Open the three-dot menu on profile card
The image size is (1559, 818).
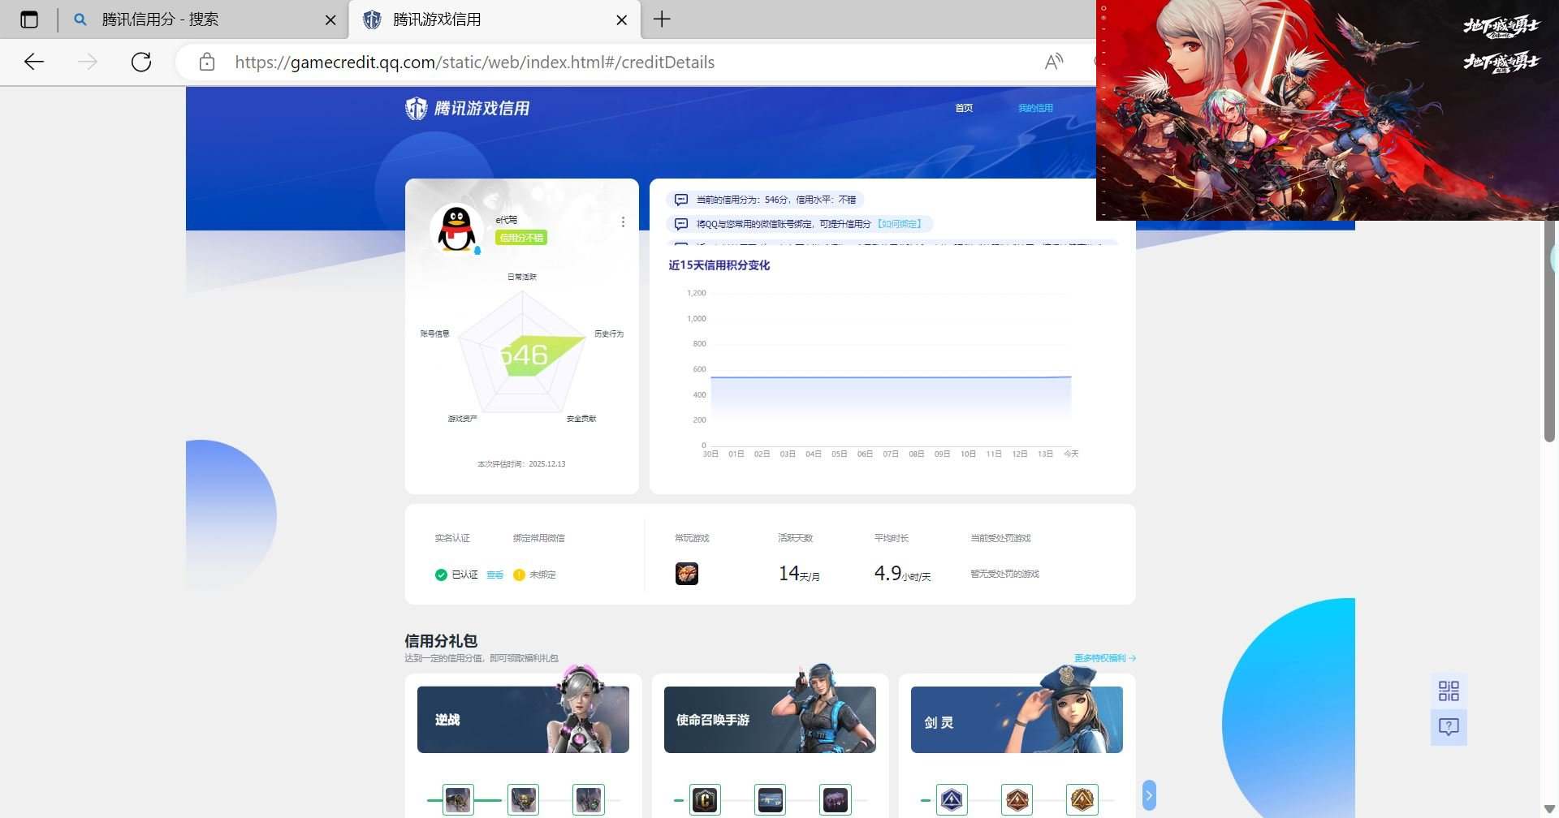pyautogui.click(x=623, y=222)
